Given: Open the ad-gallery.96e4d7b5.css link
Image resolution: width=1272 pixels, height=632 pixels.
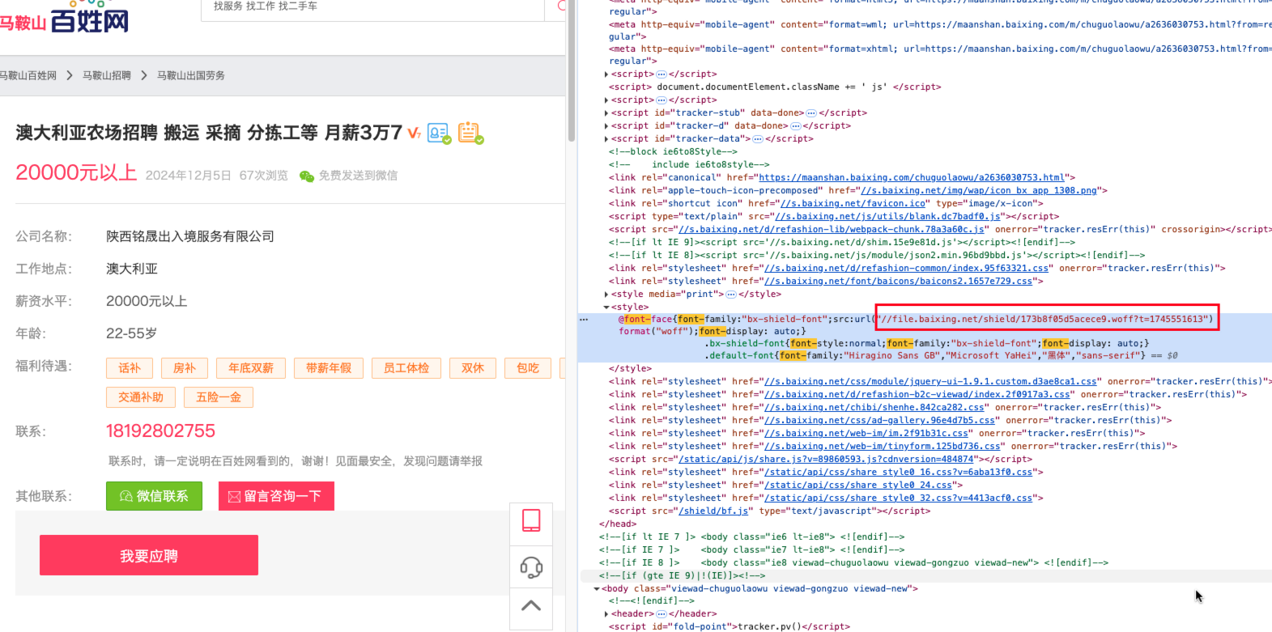Looking at the screenshot, I should coord(880,421).
